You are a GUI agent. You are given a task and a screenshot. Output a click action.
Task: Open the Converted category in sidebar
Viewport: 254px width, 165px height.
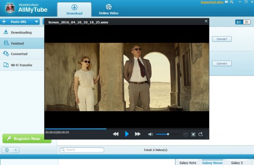tap(22, 54)
